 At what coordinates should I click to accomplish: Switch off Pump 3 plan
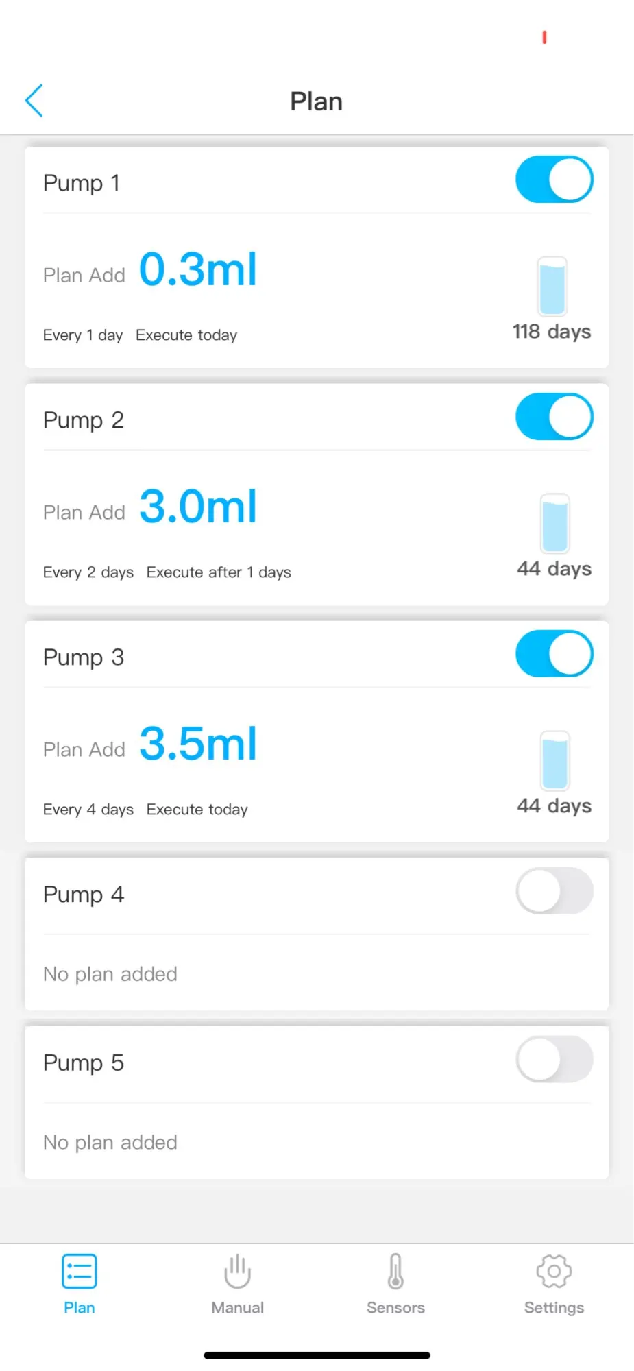tap(554, 654)
